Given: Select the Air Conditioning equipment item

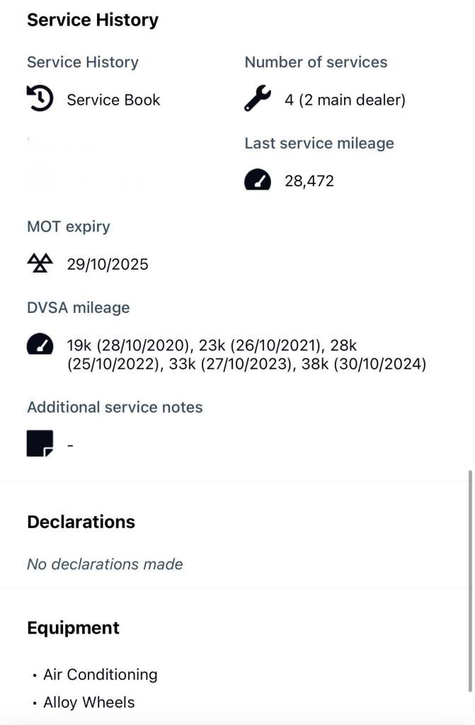Looking at the screenshot, I should click(100, 674).
